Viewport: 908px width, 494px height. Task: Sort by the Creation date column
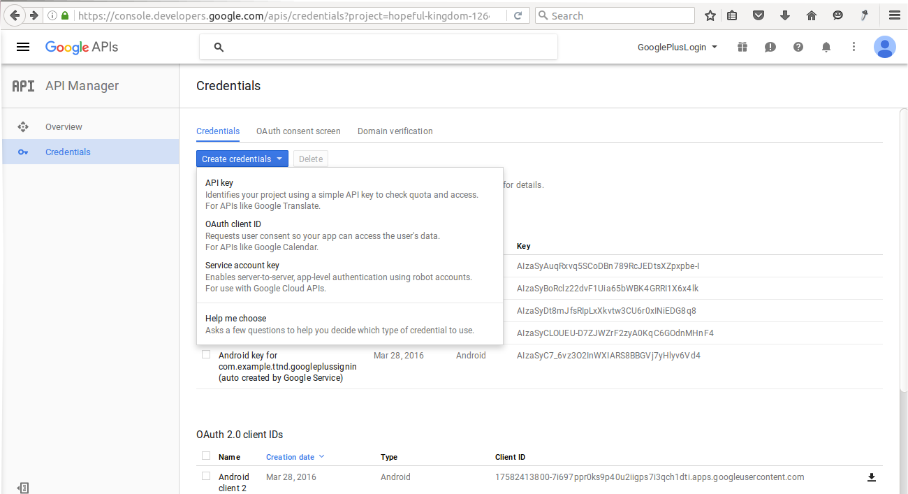295,457
